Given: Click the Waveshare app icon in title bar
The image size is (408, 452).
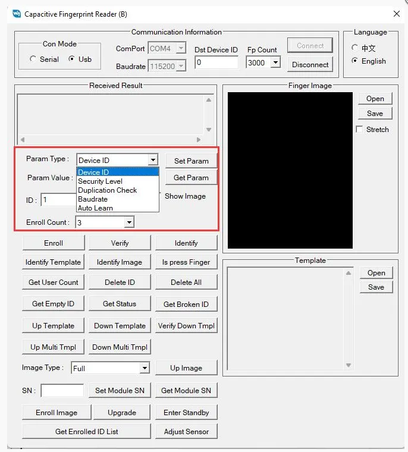Looking at the screenshot, I should point(17,14).
